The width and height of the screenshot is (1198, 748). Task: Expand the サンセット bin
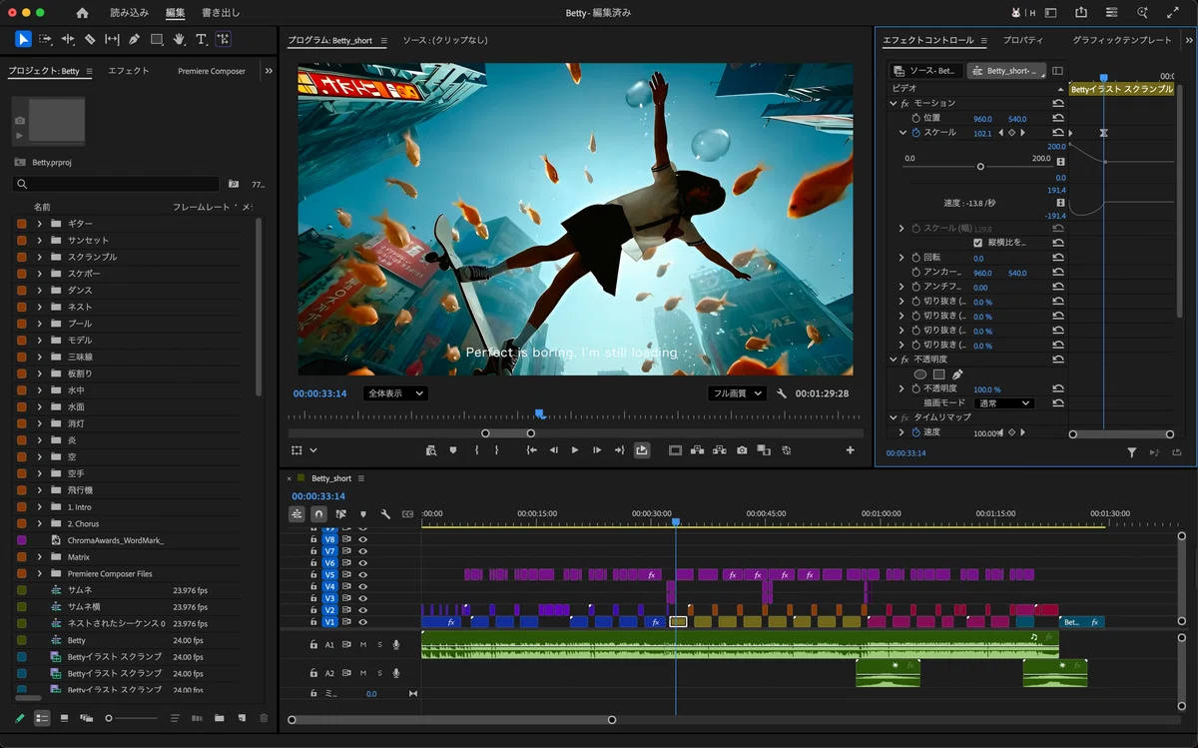[x=40, y=241]
